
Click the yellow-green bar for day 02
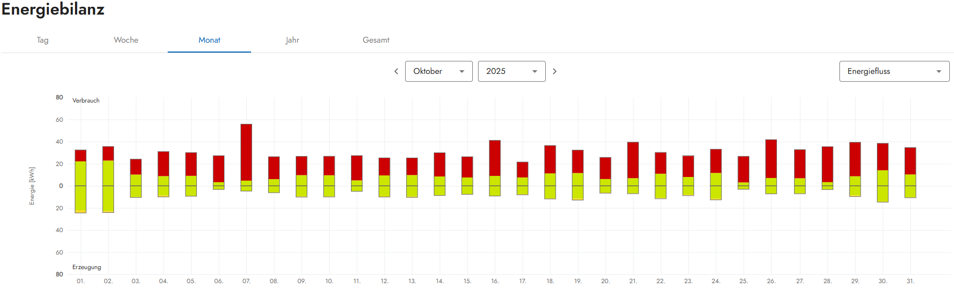(108, 186)
